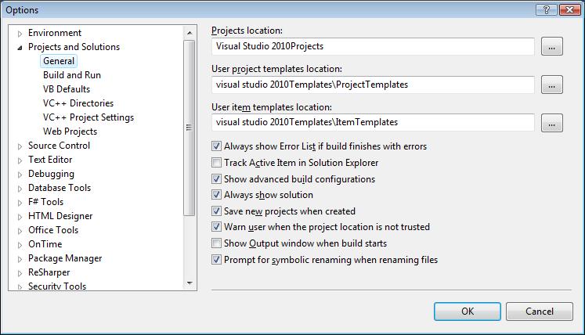Click into the Projects location text field
This screenshot has width=585, height=335.
373,47
